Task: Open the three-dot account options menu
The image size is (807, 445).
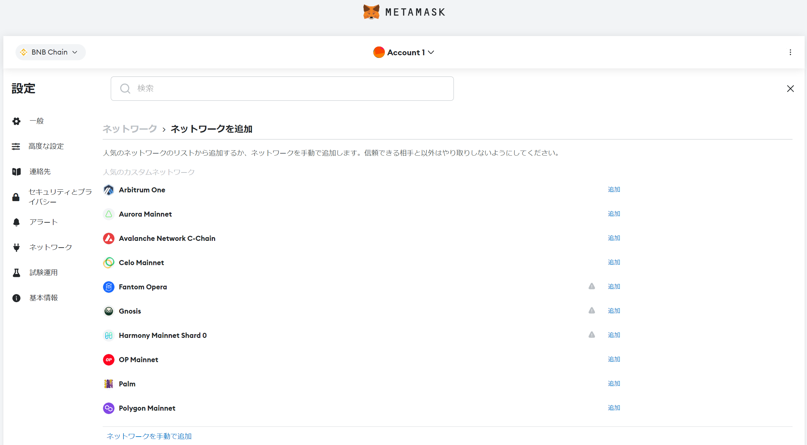Action: click(x=790, y=52)
